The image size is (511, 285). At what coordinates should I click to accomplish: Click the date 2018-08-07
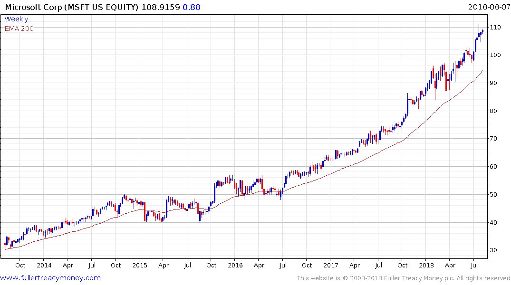tap(489, 7)
